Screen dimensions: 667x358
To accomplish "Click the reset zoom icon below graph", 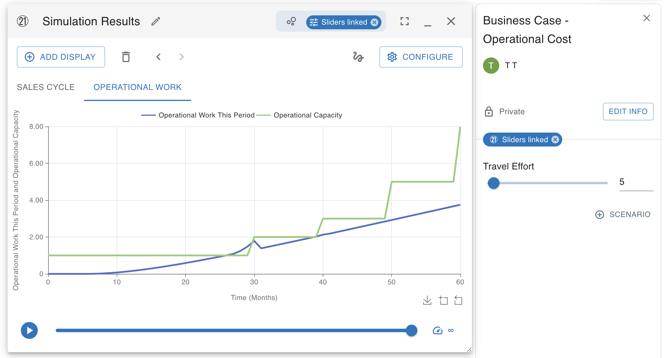I will [458, 300].
